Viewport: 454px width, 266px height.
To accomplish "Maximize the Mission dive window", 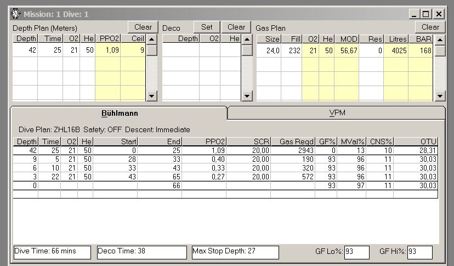I will tap(424, 14).
